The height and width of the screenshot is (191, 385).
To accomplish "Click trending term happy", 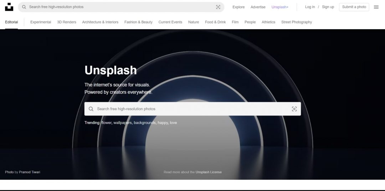I will pos(163,123).
